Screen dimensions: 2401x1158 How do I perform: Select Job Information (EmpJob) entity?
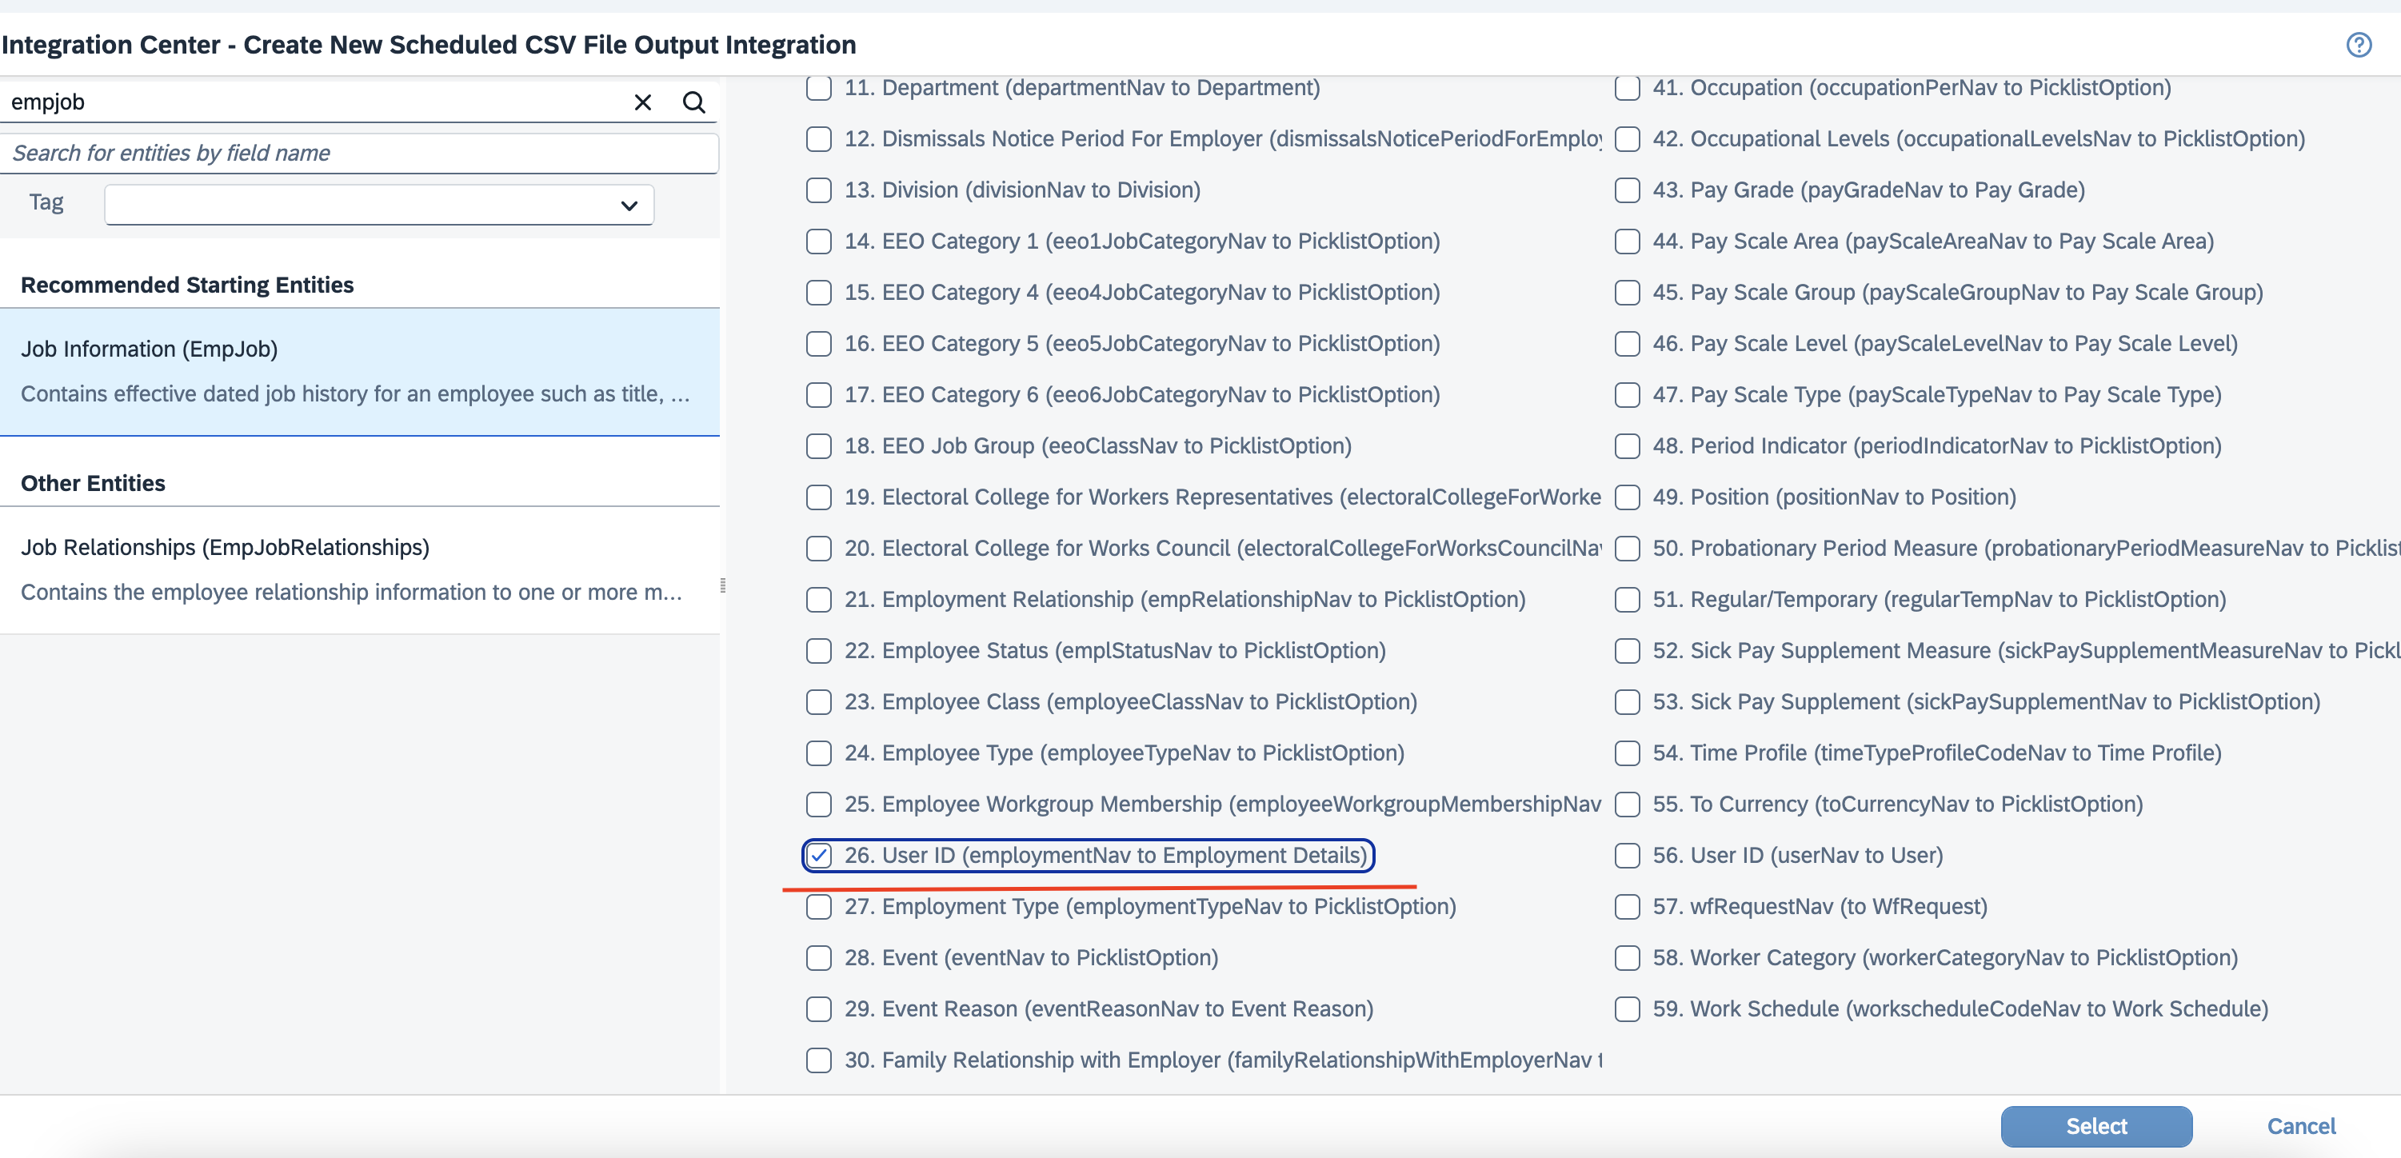359,371
